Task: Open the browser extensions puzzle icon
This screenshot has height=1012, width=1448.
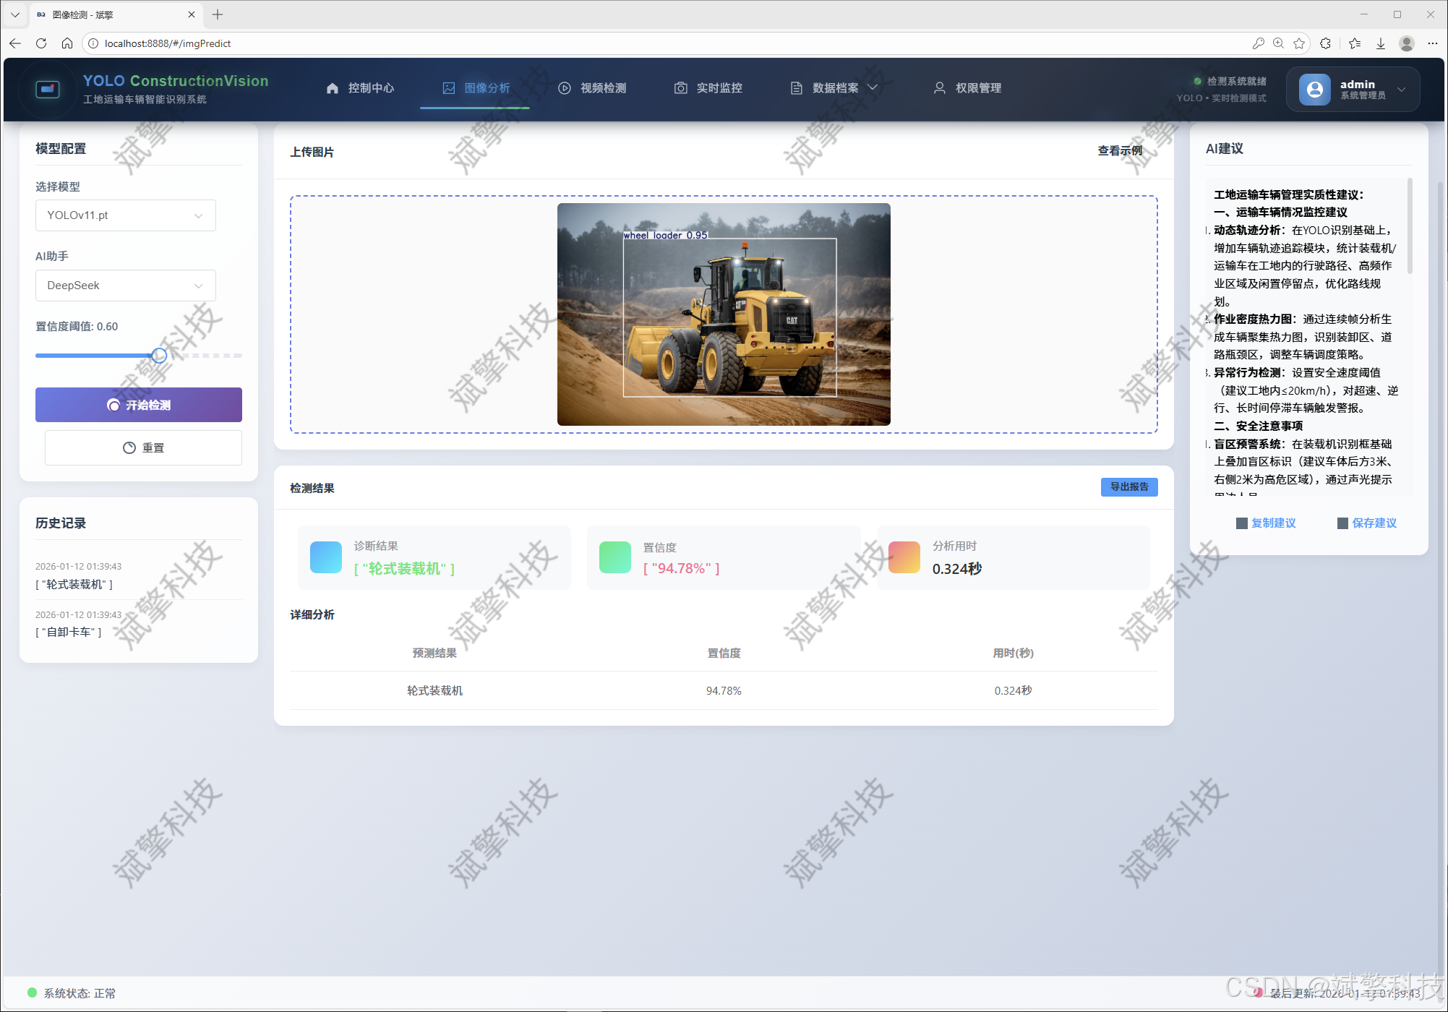Action: 1325,43
